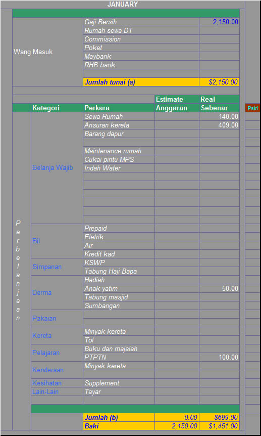Click the Bil category cell
The image size is (261, 436).
[x=57, y=241]
